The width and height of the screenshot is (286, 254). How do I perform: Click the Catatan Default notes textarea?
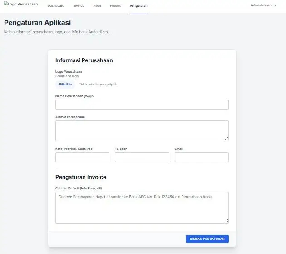142,208
